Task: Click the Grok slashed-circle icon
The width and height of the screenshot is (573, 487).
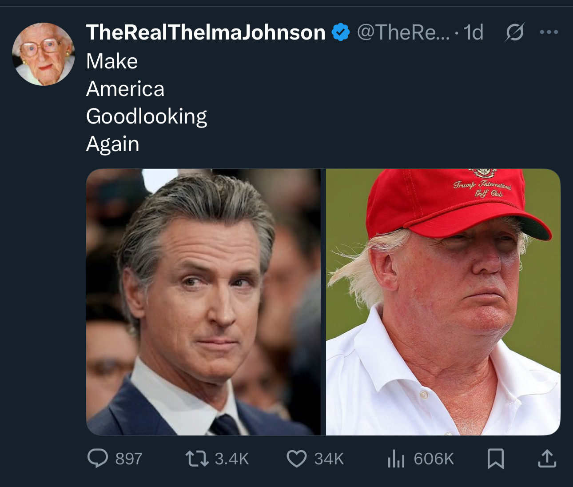Action: coord(514,32)
